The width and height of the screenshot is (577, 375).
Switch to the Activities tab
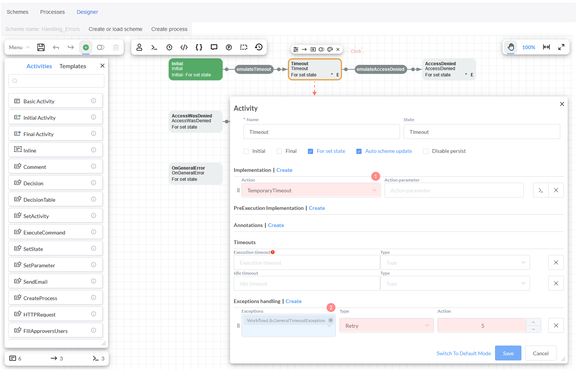[39, 66]
